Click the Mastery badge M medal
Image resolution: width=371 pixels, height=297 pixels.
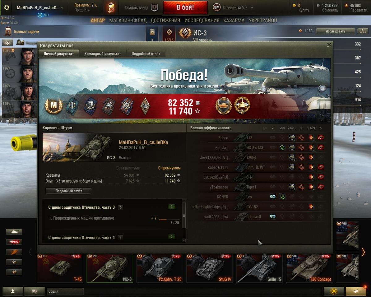pyautogui.click(x=54, y=105)
